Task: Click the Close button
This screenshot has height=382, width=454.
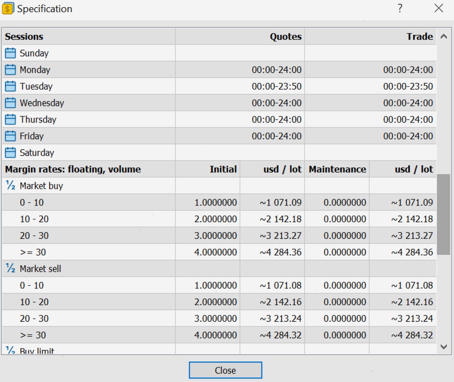Action: point(225,370)
